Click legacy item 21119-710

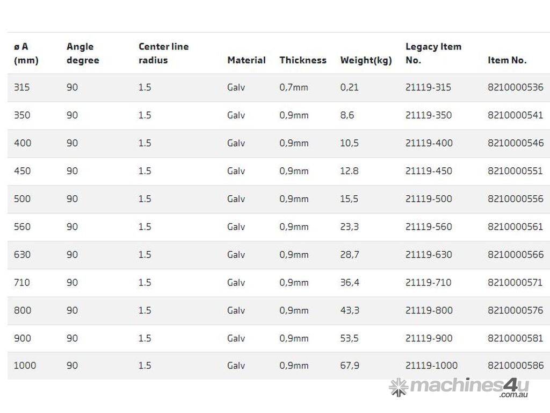coord(428,283)
